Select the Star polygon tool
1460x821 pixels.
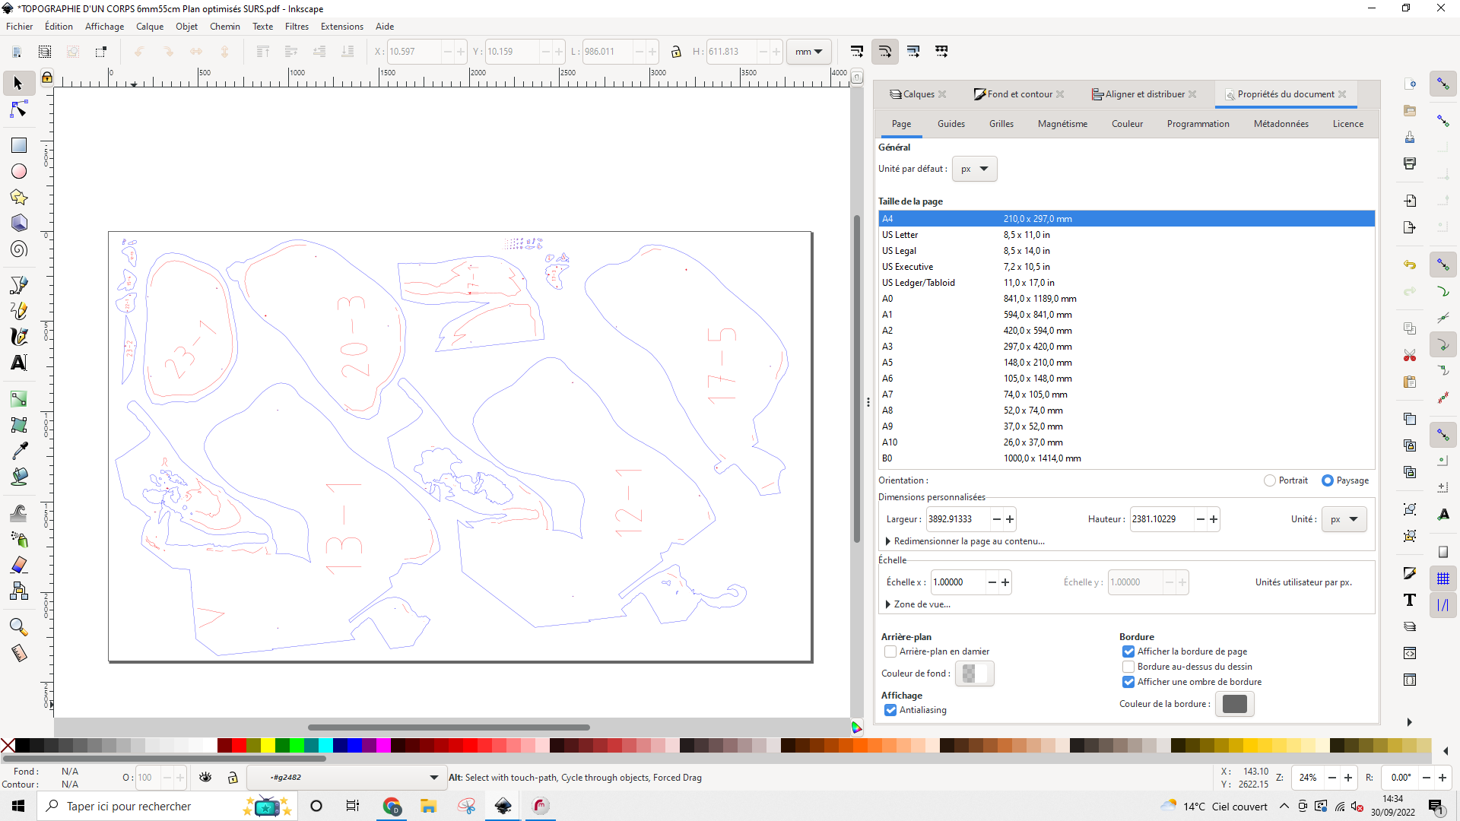(x=19, y=198)
